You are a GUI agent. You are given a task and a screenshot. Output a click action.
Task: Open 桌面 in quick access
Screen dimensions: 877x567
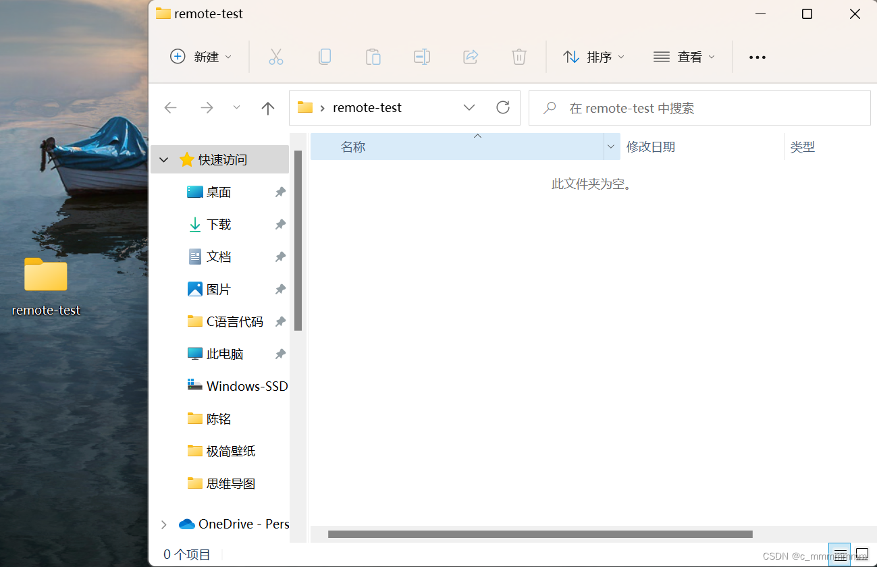(x=219, y=192)
